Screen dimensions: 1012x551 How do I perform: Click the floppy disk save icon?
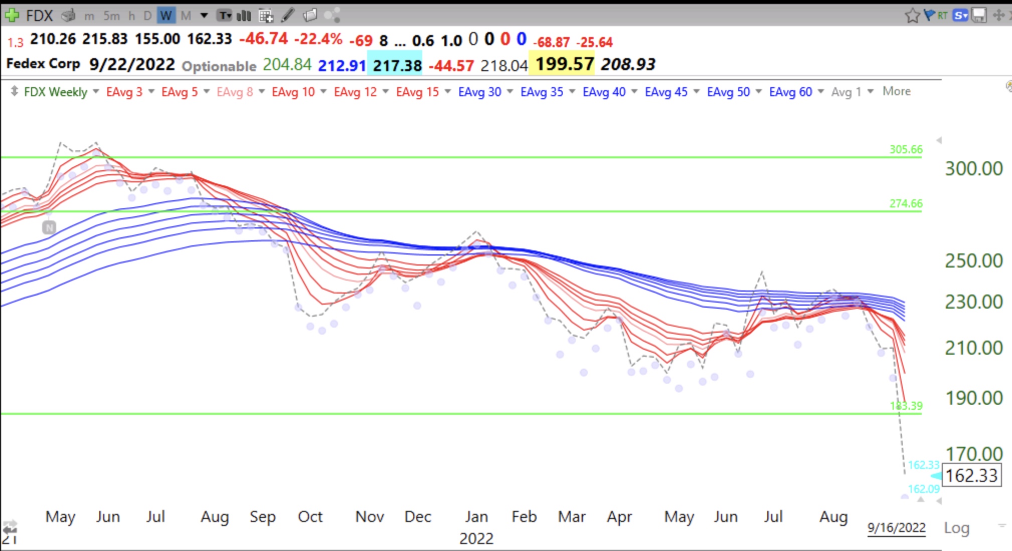click(979, 16)
